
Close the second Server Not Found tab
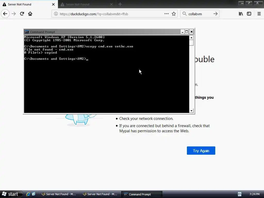pos(111,4)
